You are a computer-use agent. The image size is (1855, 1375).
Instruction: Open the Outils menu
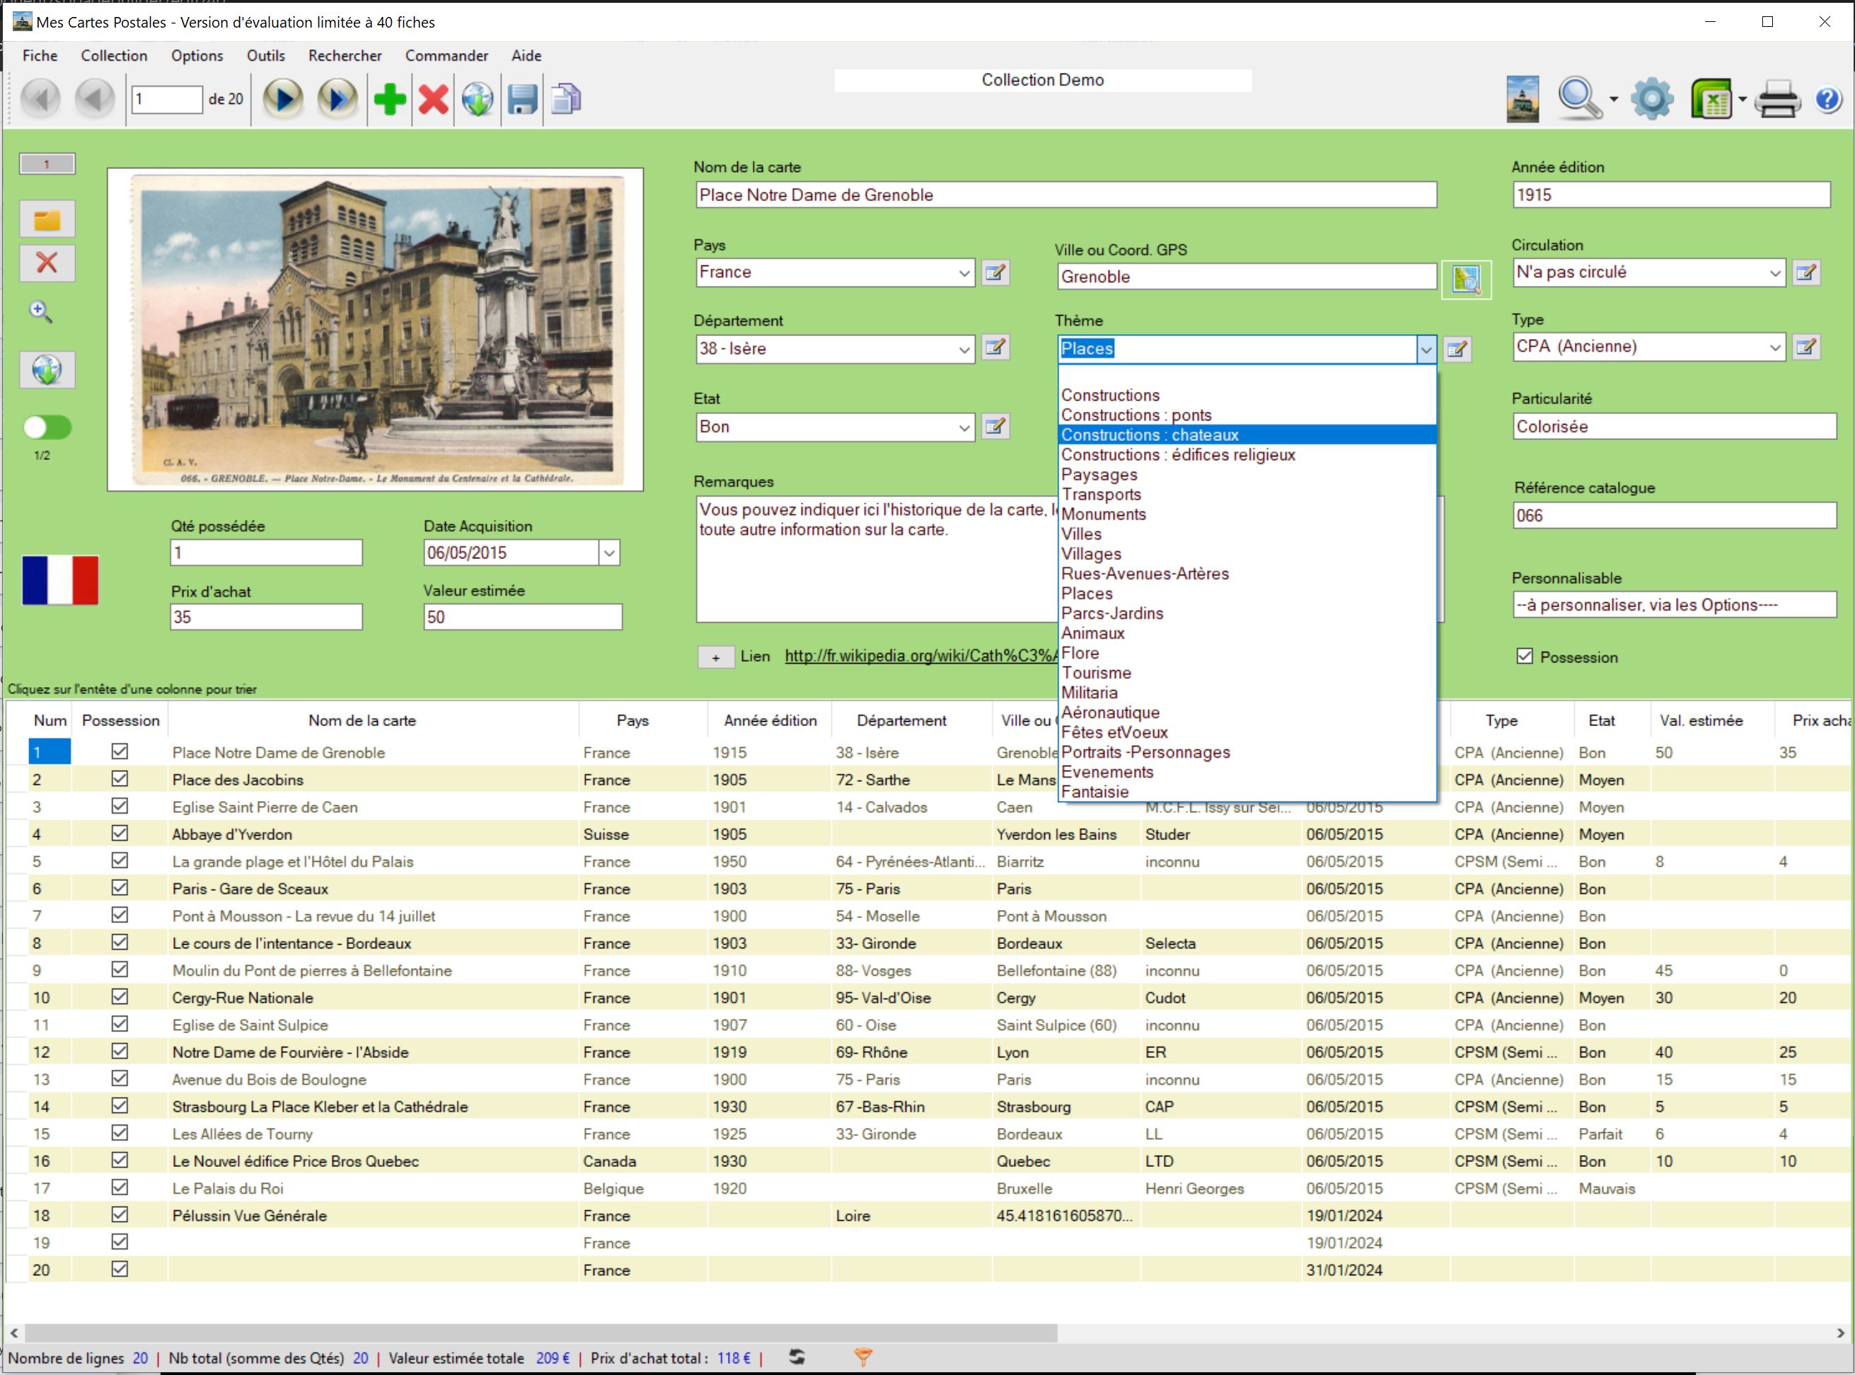265,56
